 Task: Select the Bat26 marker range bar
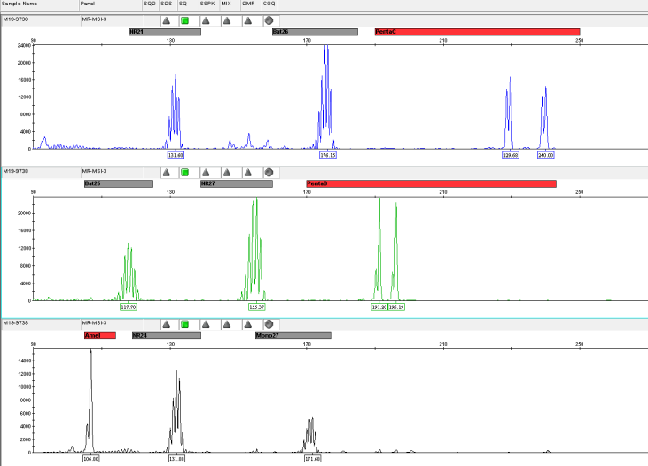pyautogui.click(x=315, y=32)
